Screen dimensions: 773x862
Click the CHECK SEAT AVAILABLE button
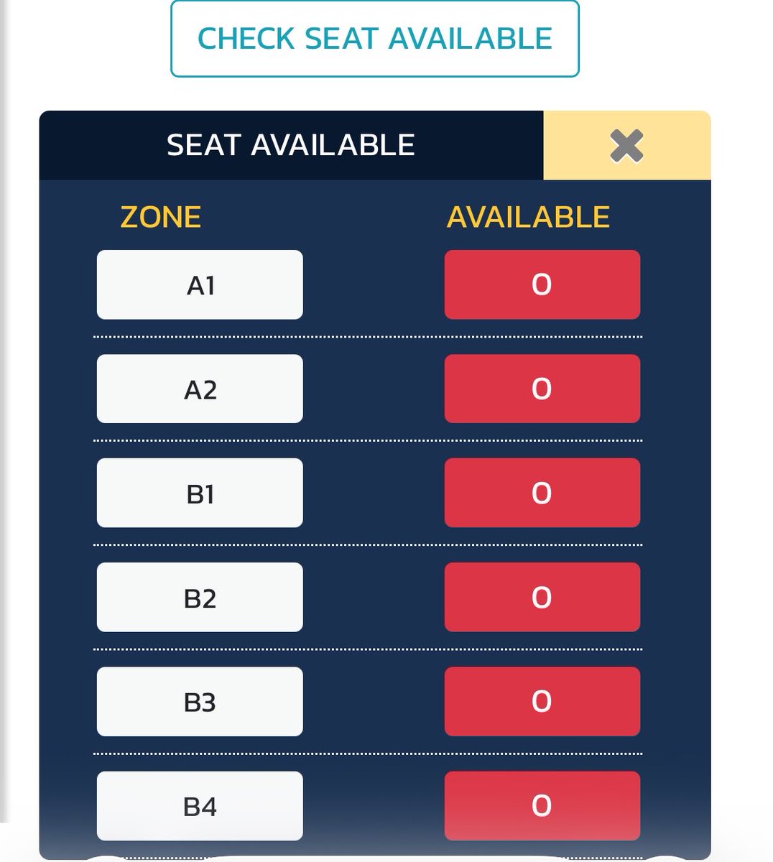coord(374,39)
